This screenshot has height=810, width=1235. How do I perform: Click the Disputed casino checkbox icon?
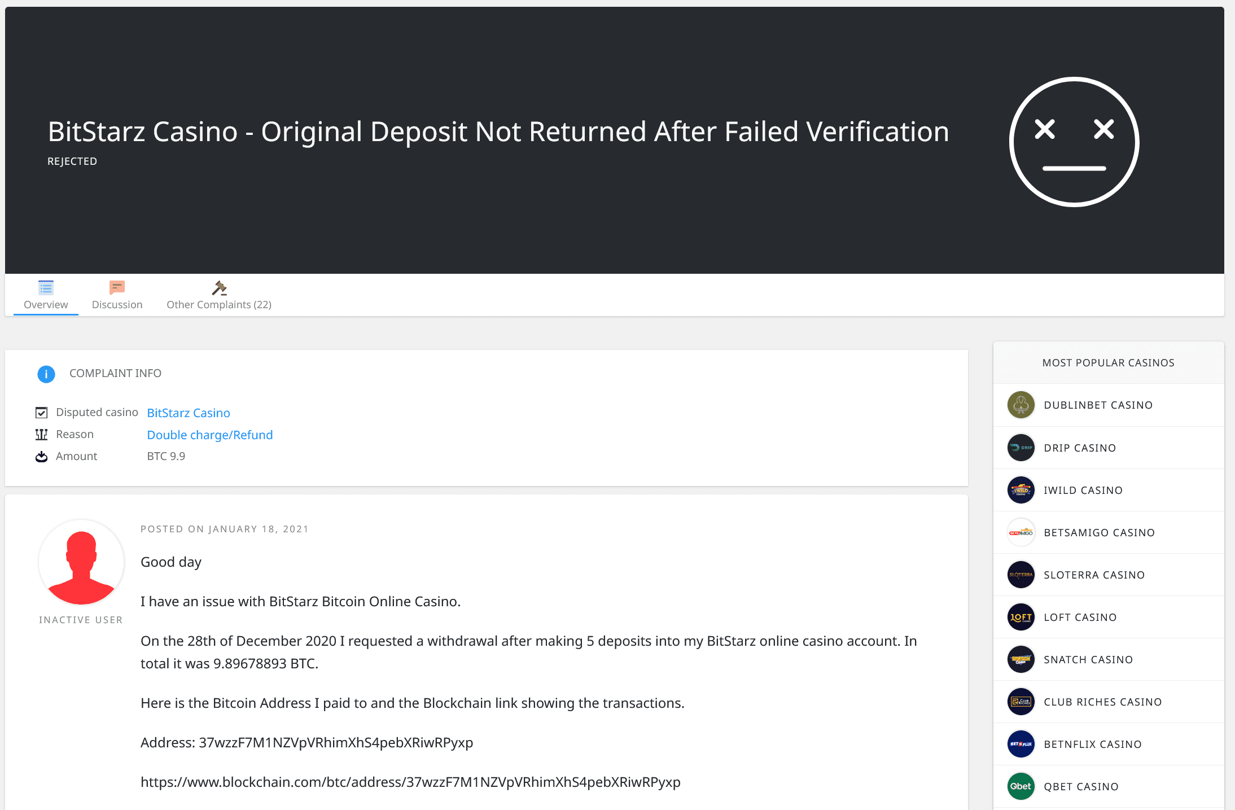41,413
